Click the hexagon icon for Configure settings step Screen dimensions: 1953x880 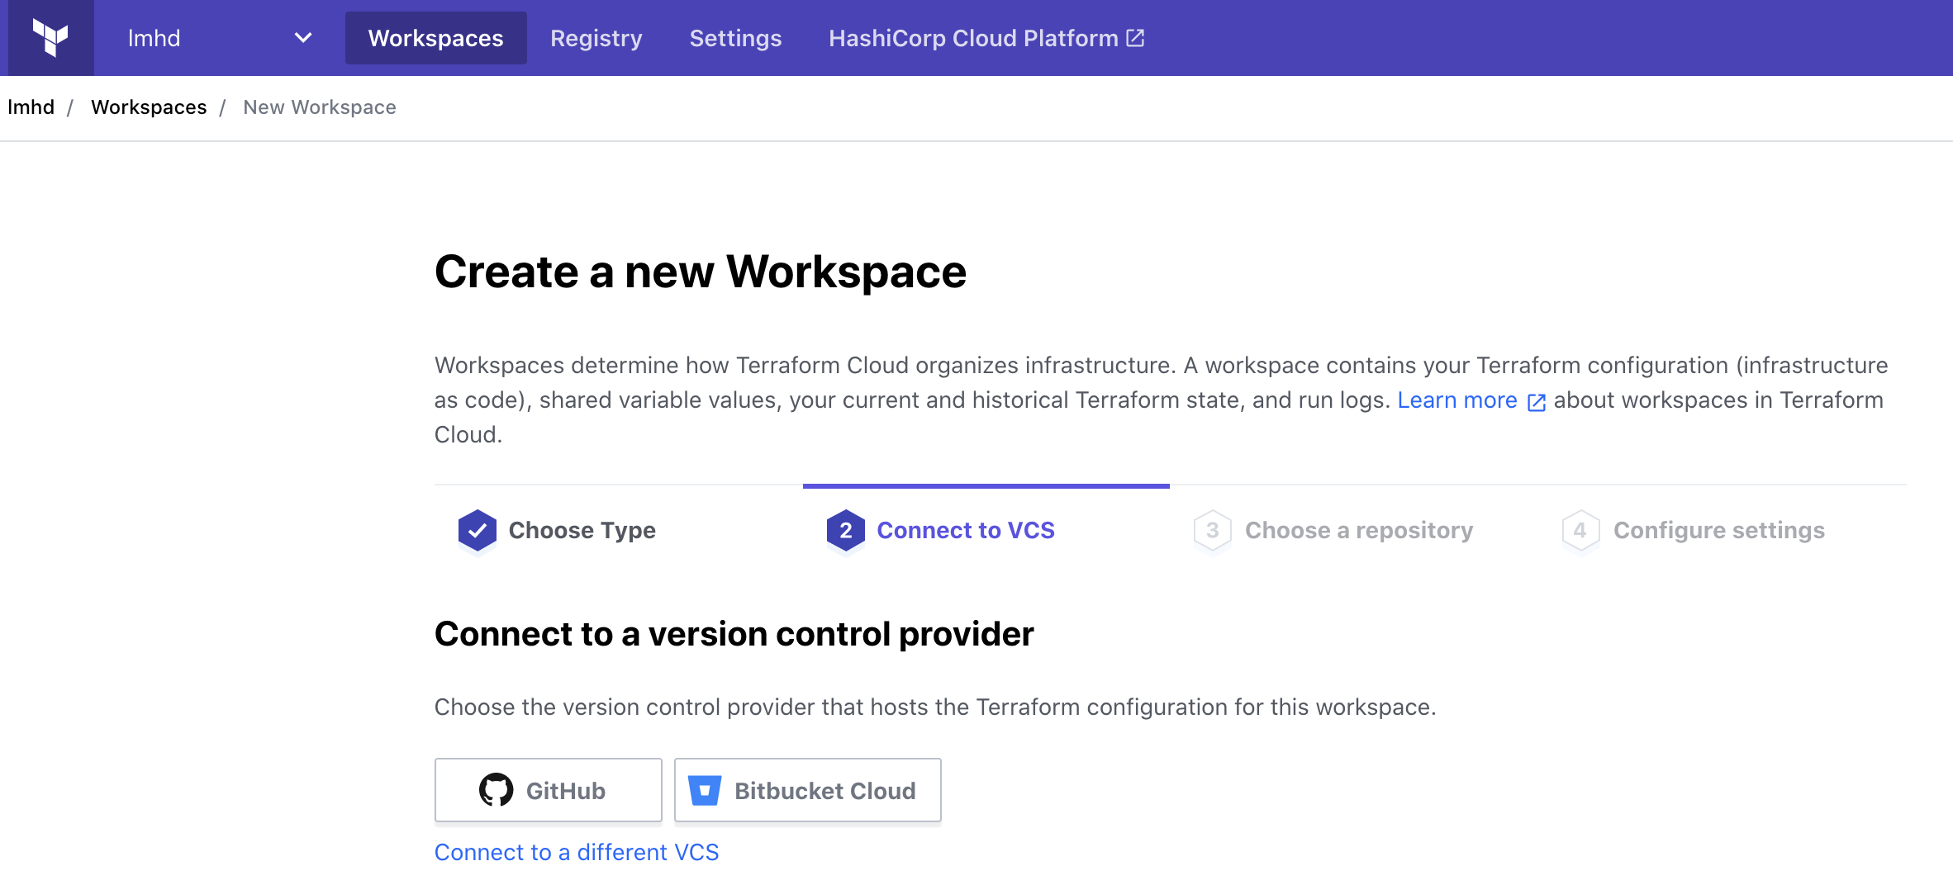coord(1580,530)
